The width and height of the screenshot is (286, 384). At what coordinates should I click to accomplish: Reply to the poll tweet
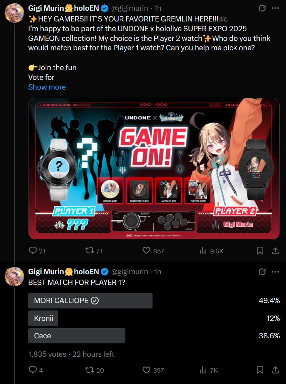[x=33, y=370]
